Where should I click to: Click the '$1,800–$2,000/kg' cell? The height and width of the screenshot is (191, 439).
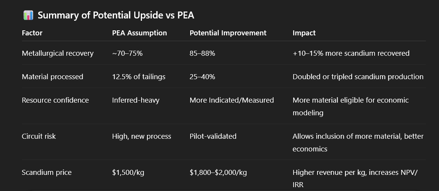218,173
